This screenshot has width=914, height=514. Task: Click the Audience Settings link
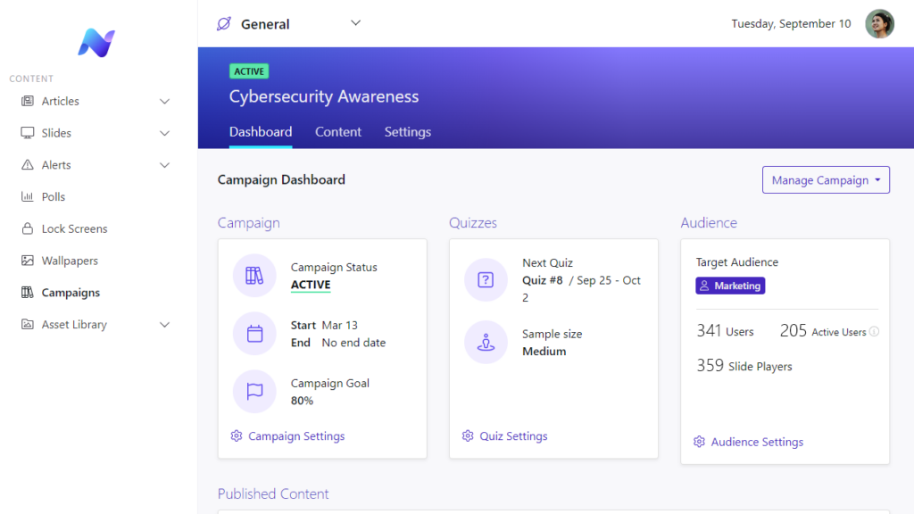(757, 442)
